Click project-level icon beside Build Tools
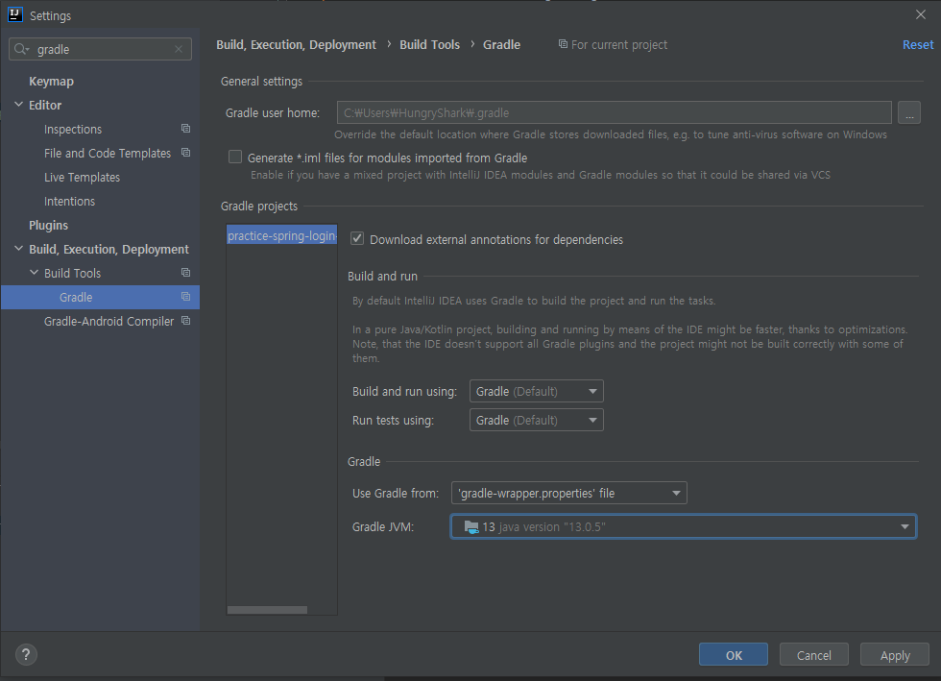The width and height of the screenshot is (941, 681). tap(185, 273)
